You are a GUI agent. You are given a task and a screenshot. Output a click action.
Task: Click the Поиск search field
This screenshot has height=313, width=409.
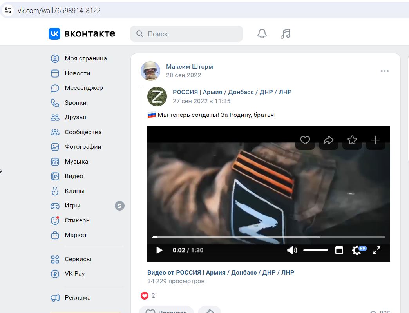[192, 34]
